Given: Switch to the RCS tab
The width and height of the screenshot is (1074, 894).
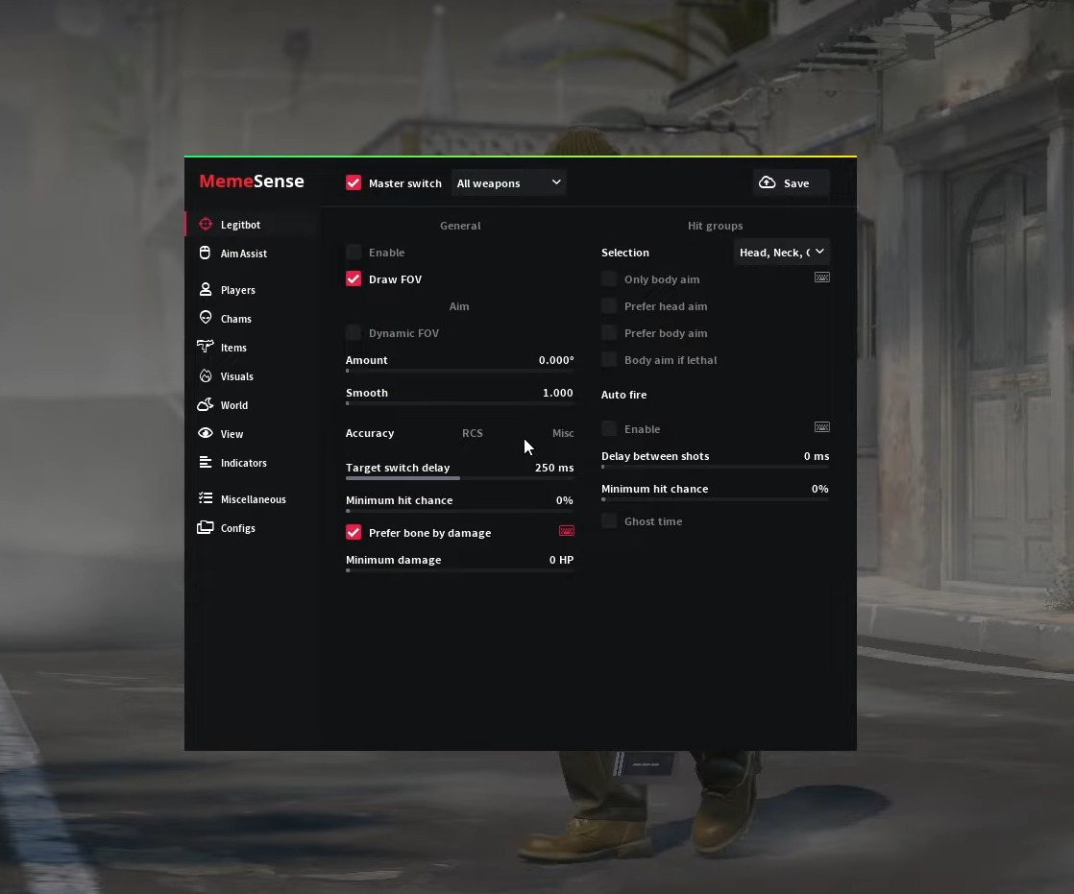Looking at the screenshot, I should coord(472,433).
